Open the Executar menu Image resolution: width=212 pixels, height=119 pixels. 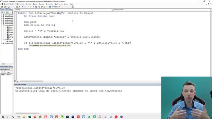[42, 4]
